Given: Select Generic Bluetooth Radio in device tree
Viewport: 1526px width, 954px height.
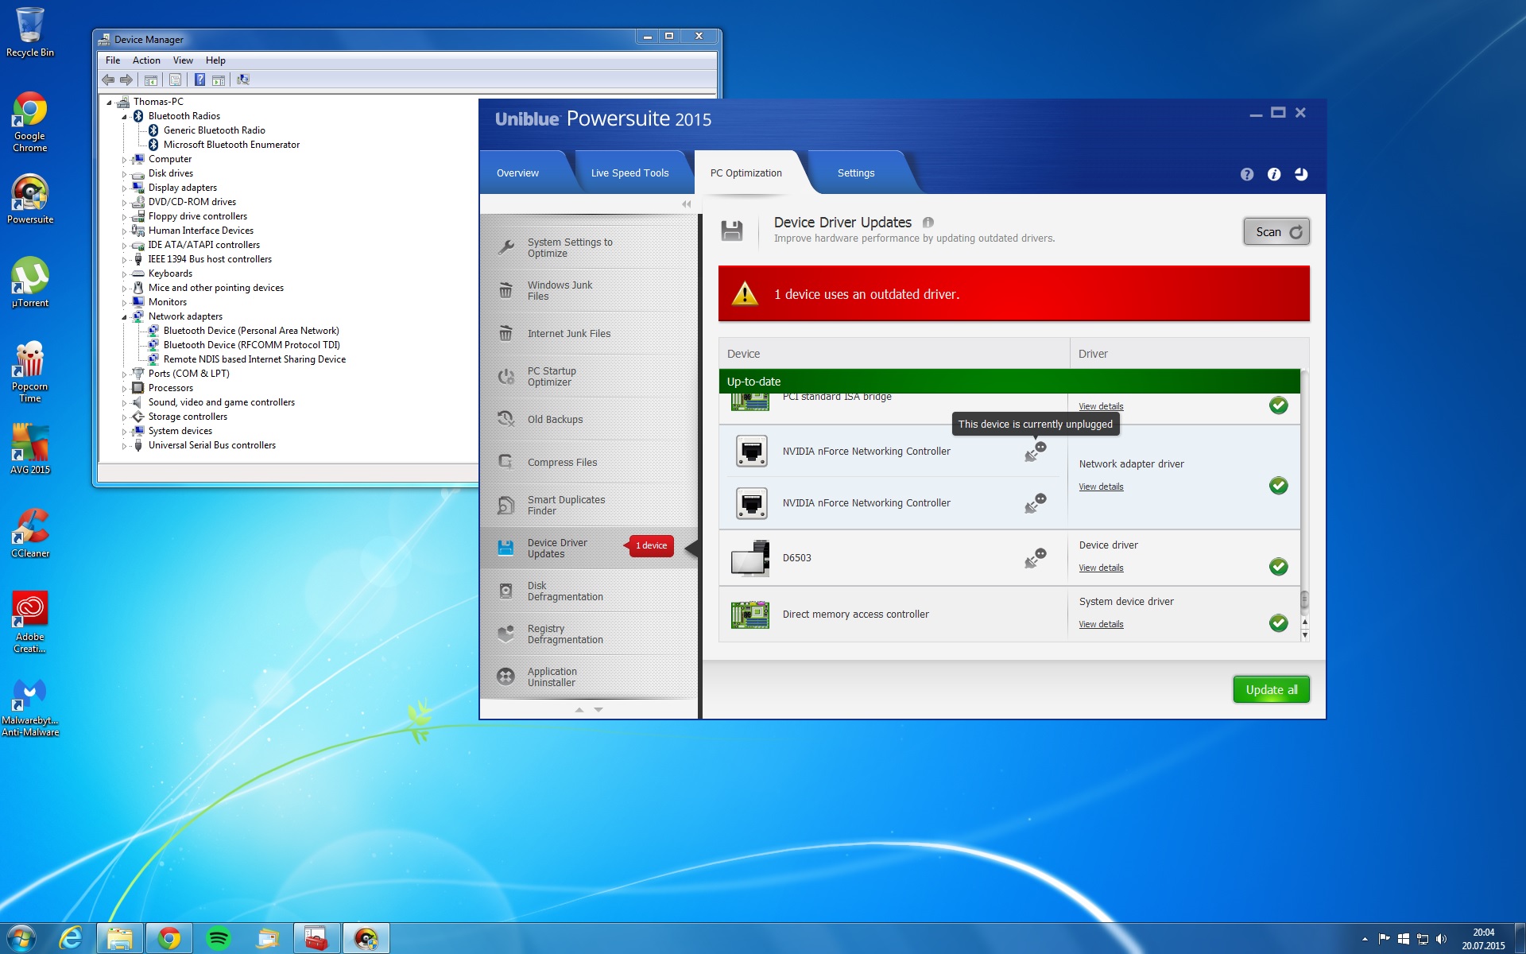Looking at the screenshot, I should [x=215, y=130].
